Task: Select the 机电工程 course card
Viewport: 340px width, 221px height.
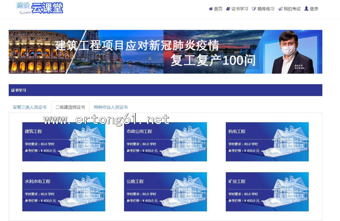Action: click(267, 142)
